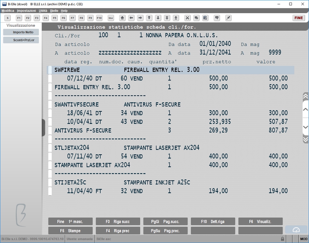Click the pin icon in toolbar

coord(228,18)
